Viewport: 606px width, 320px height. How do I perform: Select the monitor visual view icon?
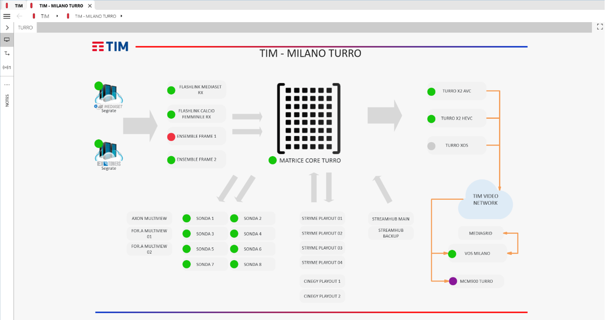pyautogui.click(x=7, y=39)
